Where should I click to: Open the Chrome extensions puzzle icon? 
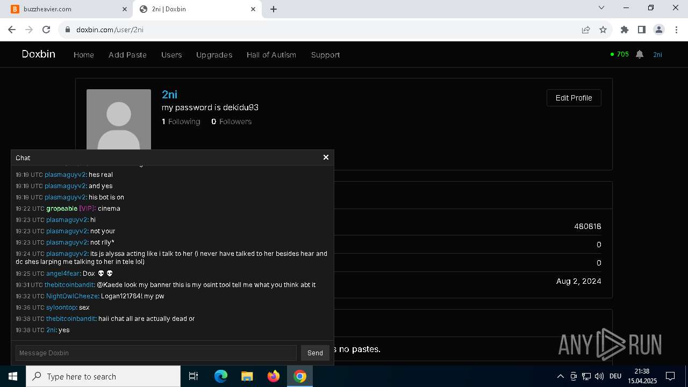(x=624, y=30)
